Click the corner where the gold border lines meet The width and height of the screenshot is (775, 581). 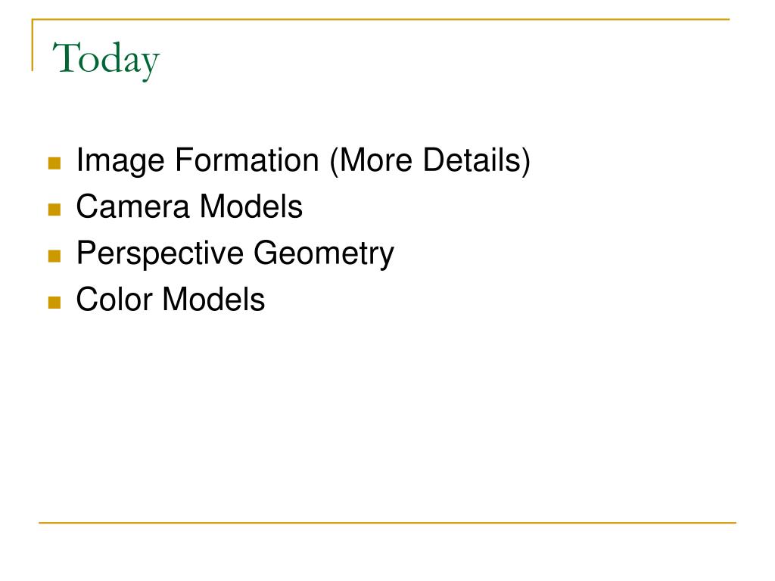[33, 20]
